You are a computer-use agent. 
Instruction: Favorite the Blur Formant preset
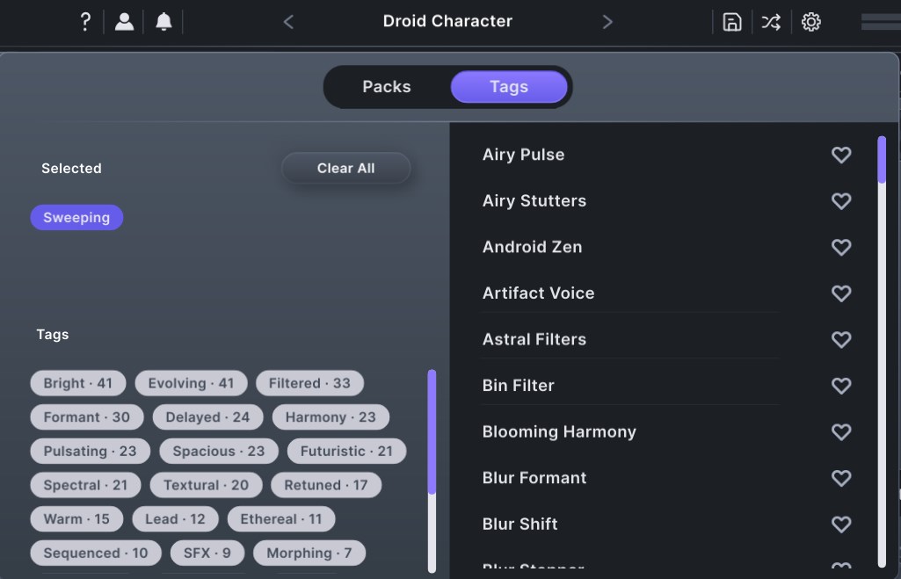click(x=841, y=478)
